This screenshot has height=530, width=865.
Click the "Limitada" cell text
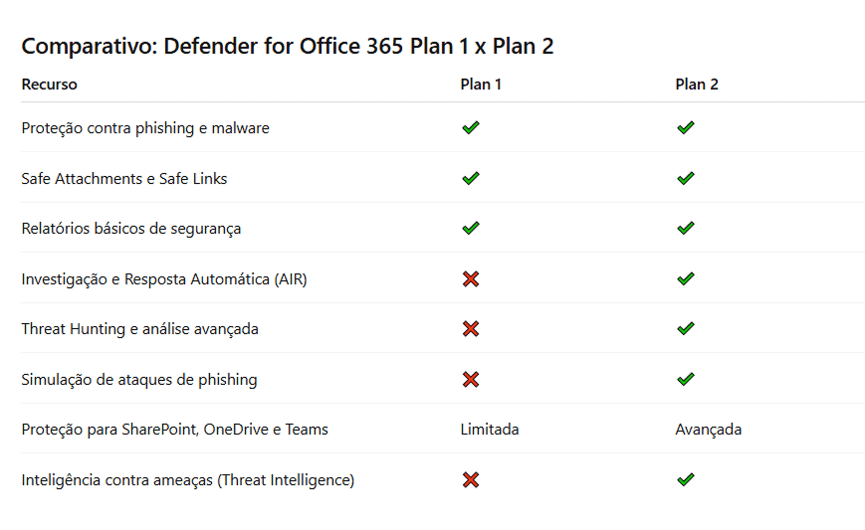(489, 430)
